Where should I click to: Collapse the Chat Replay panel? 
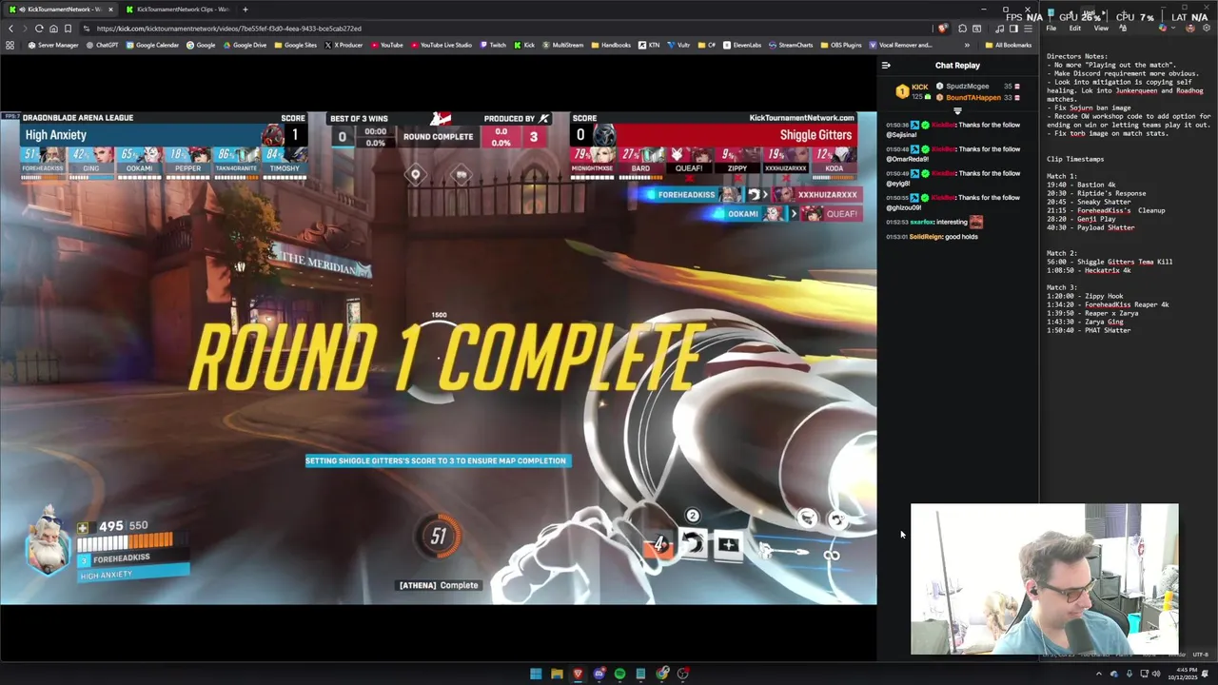pos(886,66)
